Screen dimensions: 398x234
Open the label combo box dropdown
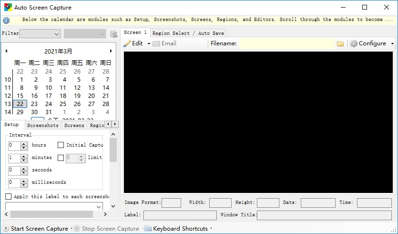pos(99,207)
